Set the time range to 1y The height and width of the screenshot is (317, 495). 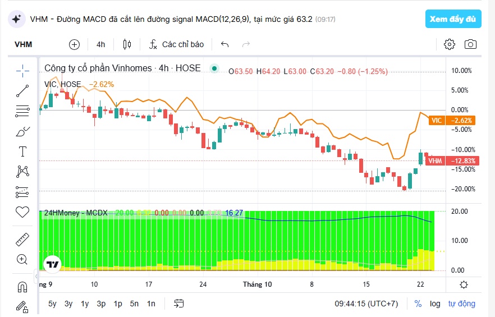(x=85, y=304)
